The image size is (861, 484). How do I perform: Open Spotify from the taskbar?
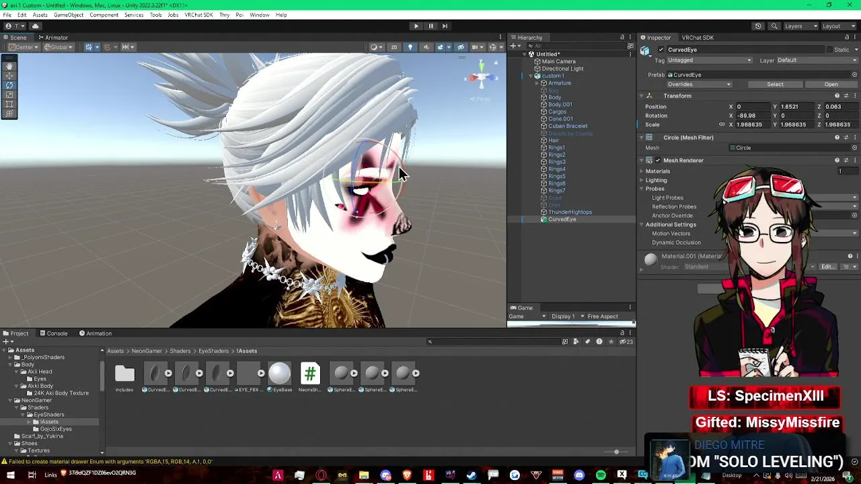[x=601, y=475]
